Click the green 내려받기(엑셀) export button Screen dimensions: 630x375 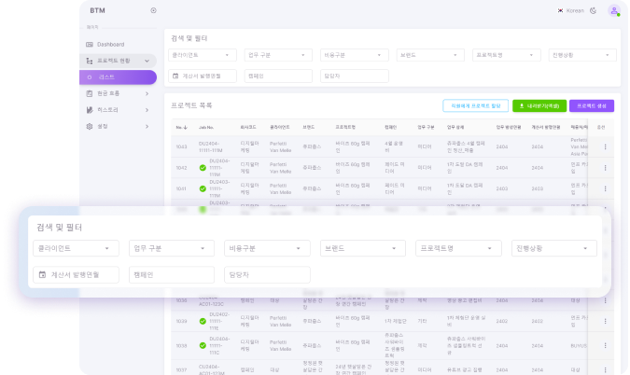[x=539, y=106]
